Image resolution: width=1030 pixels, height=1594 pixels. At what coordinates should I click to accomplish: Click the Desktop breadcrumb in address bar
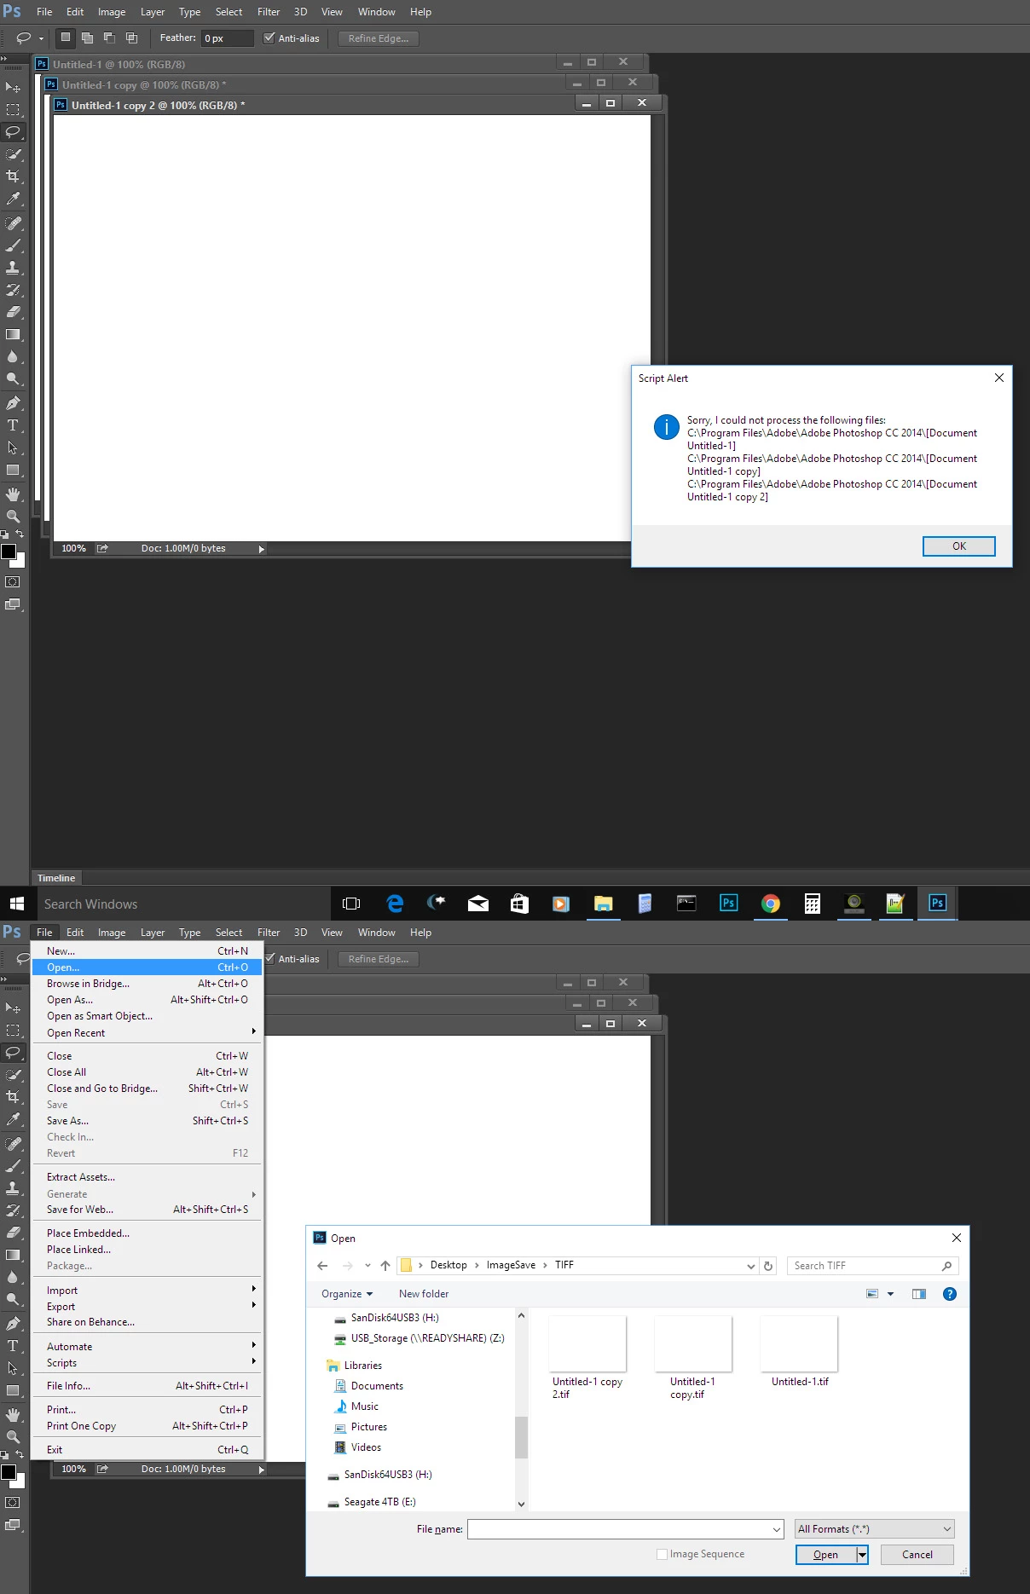448,1265
